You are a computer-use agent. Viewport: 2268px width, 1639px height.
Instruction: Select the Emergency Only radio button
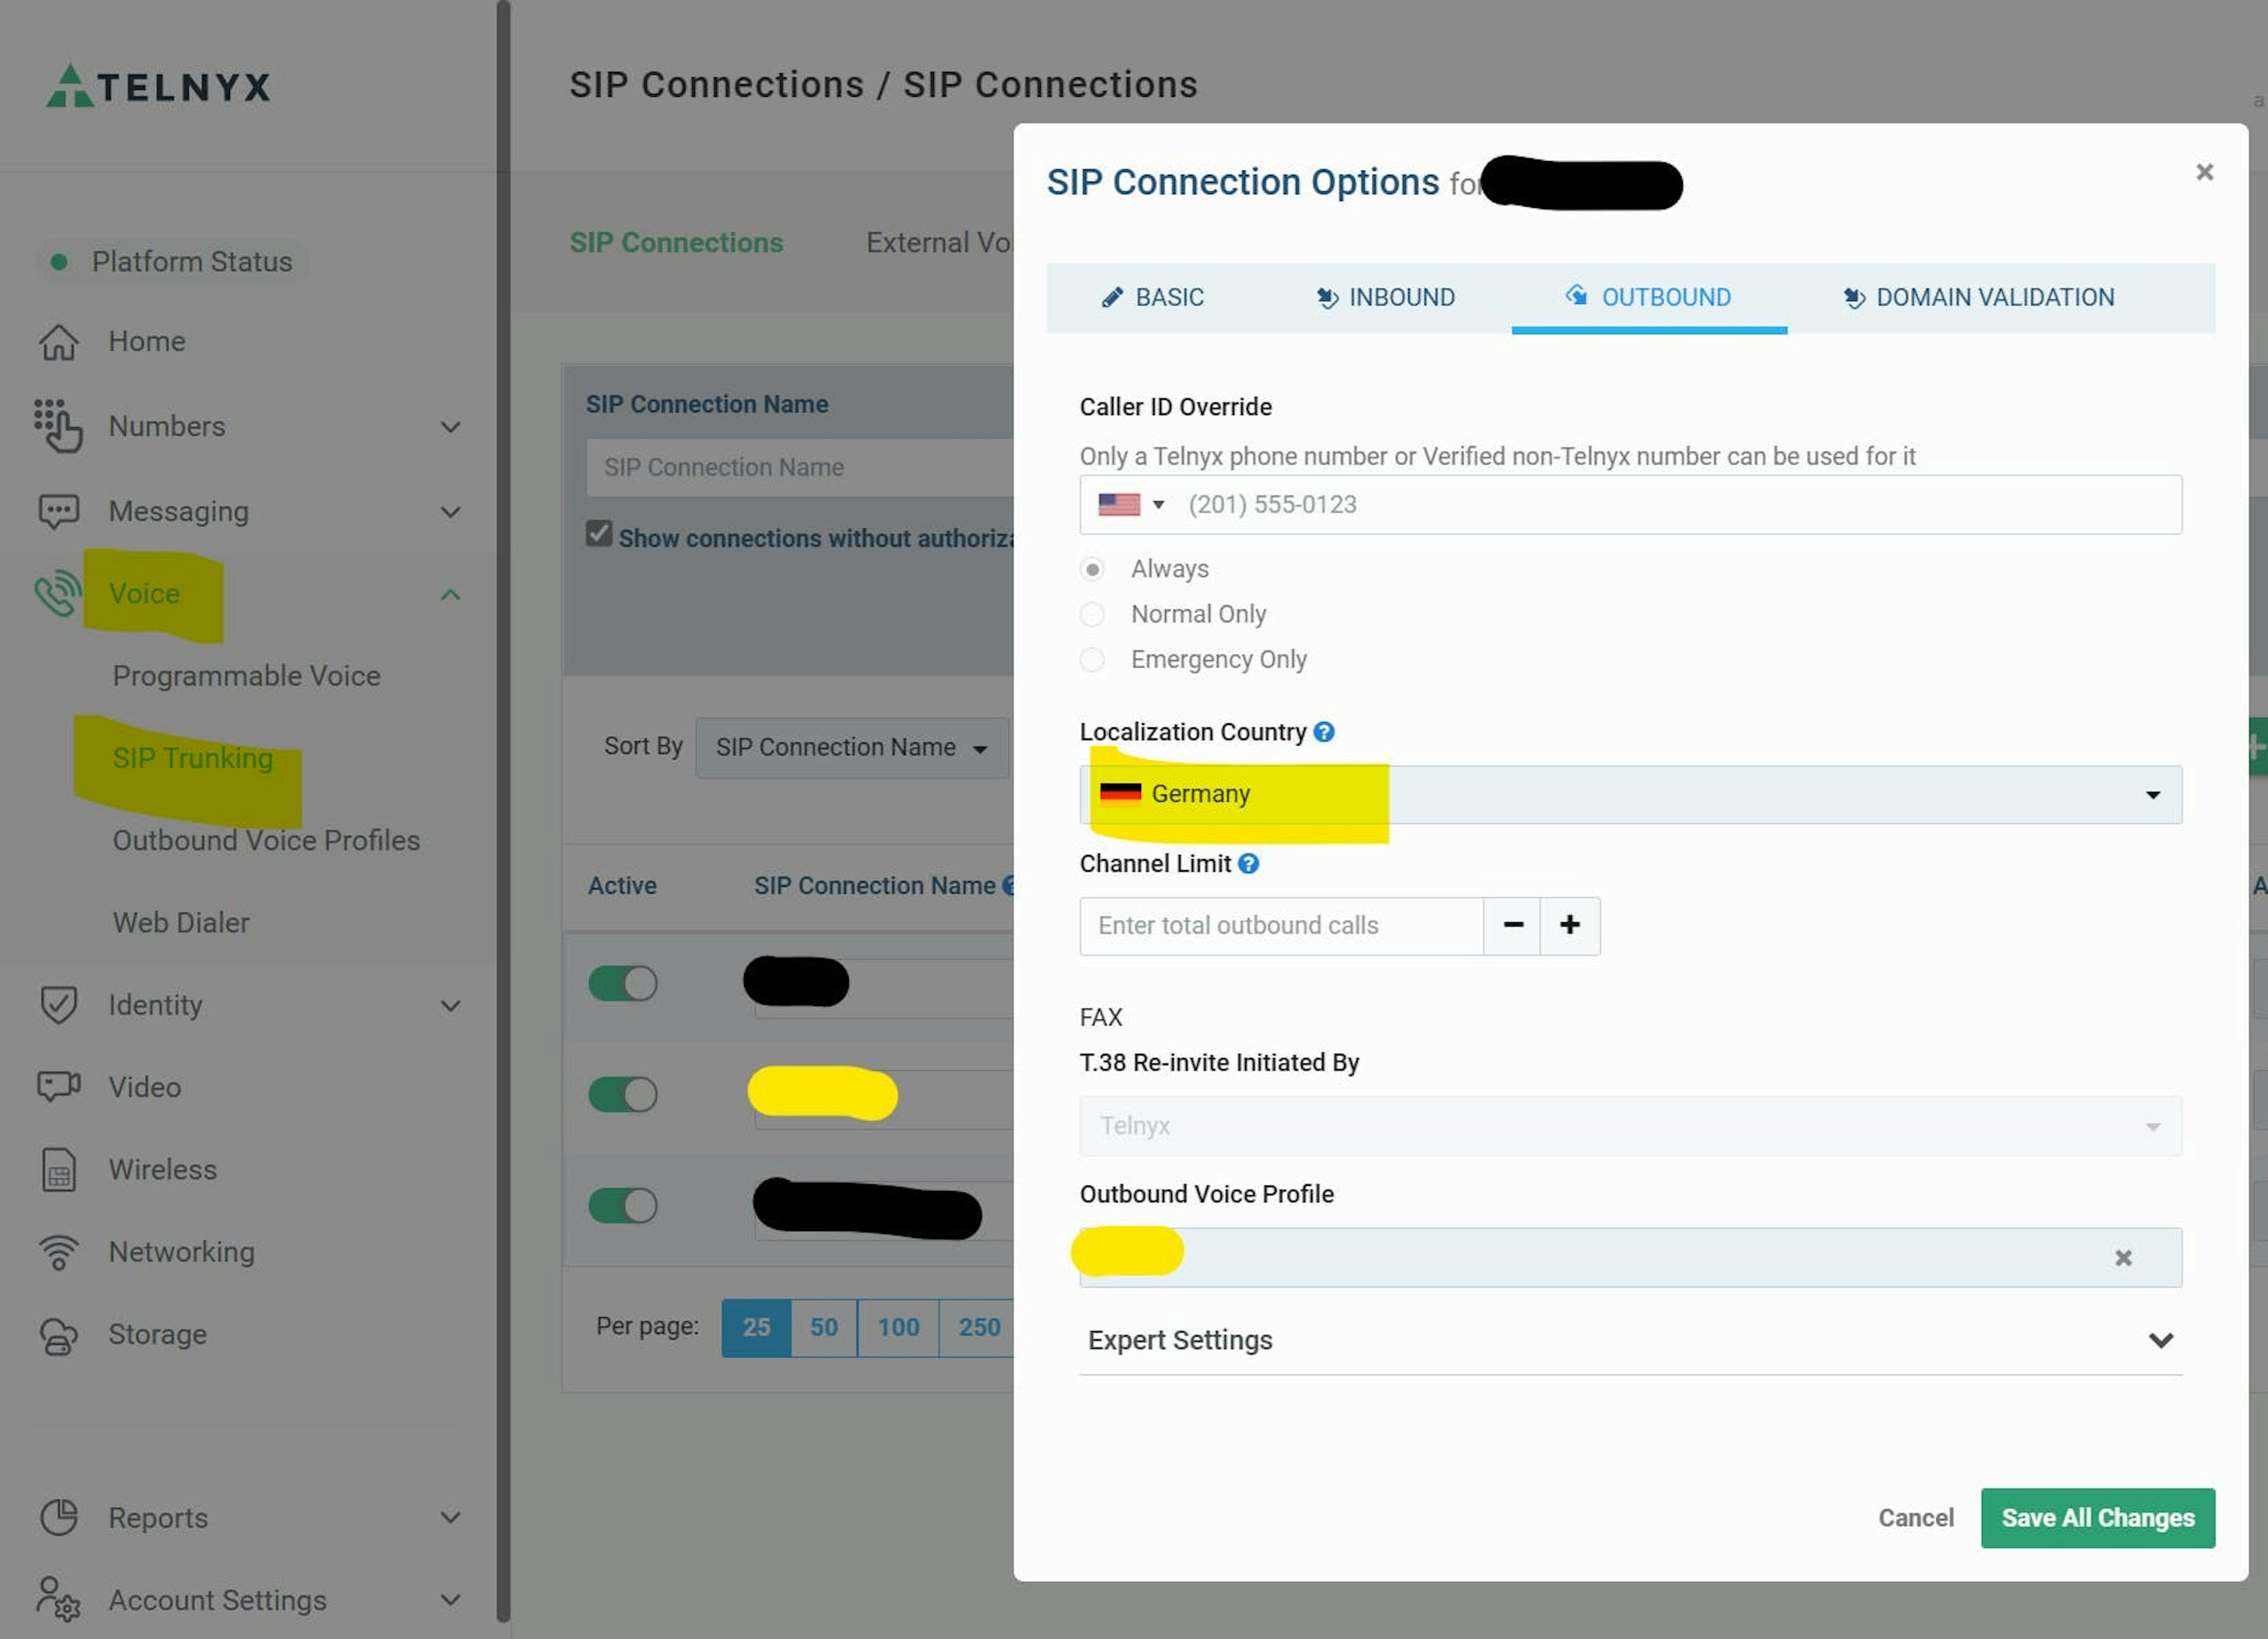[1092, 659]
